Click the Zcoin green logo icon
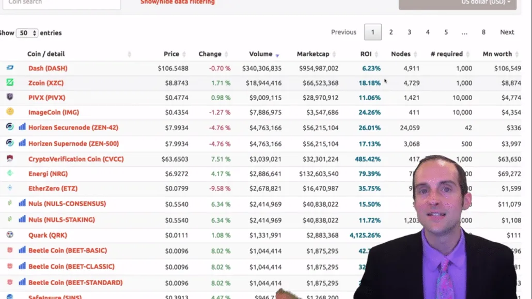 click(10, 82)
